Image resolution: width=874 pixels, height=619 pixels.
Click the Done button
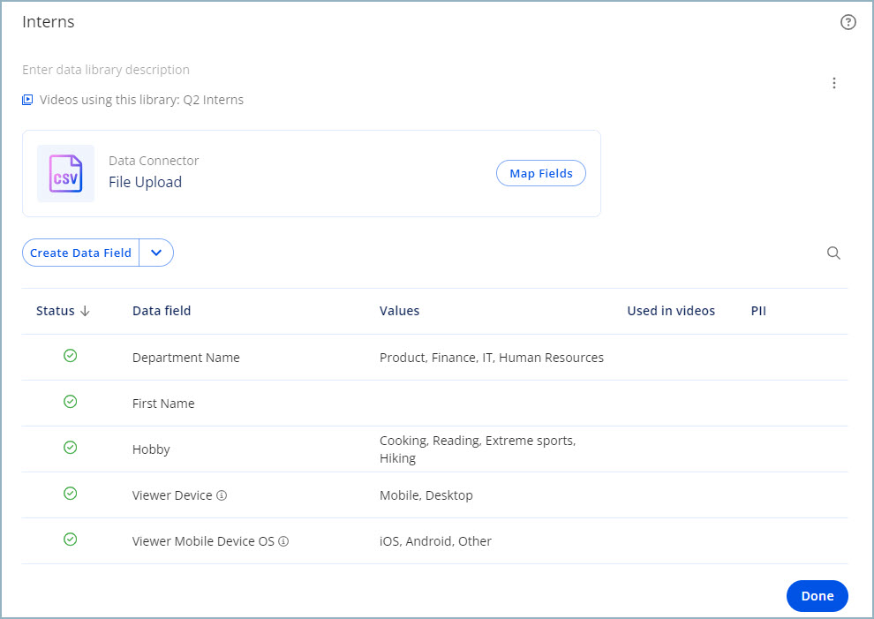point(817,596)
